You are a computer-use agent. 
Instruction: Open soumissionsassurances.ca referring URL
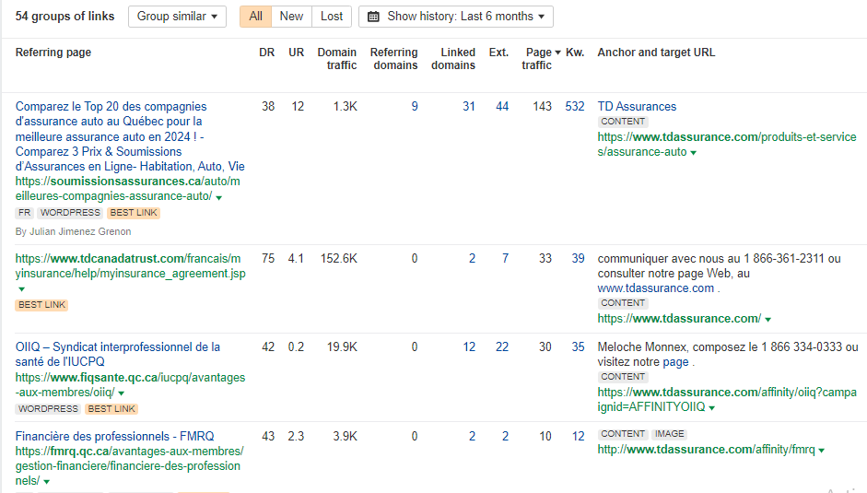pyautogui.click(x=128, y=189)
